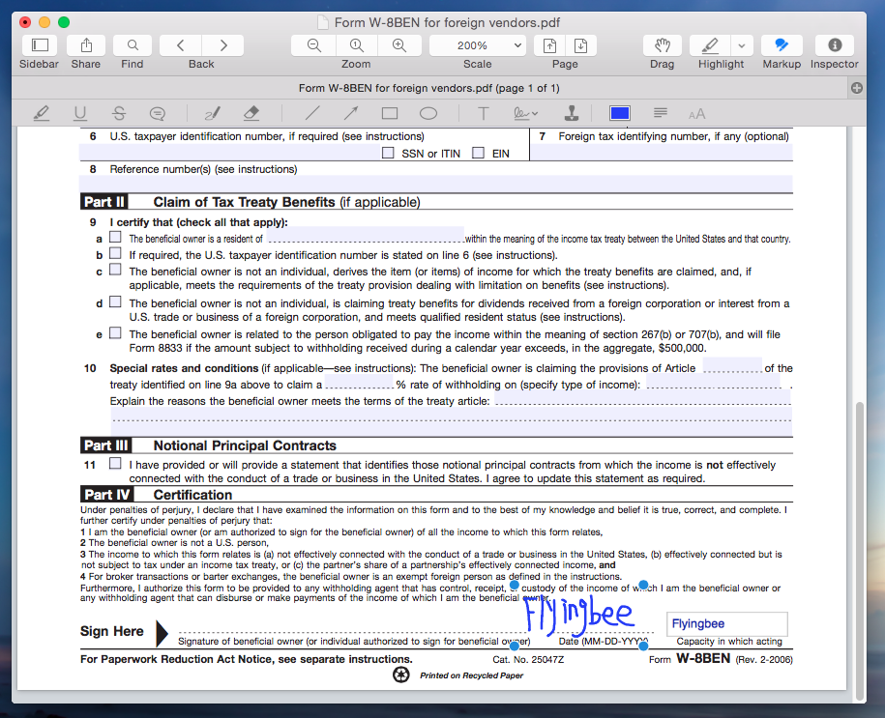Check box 9e related person Form 8833
The image size is (885, 718).
[x=115, y=332]
